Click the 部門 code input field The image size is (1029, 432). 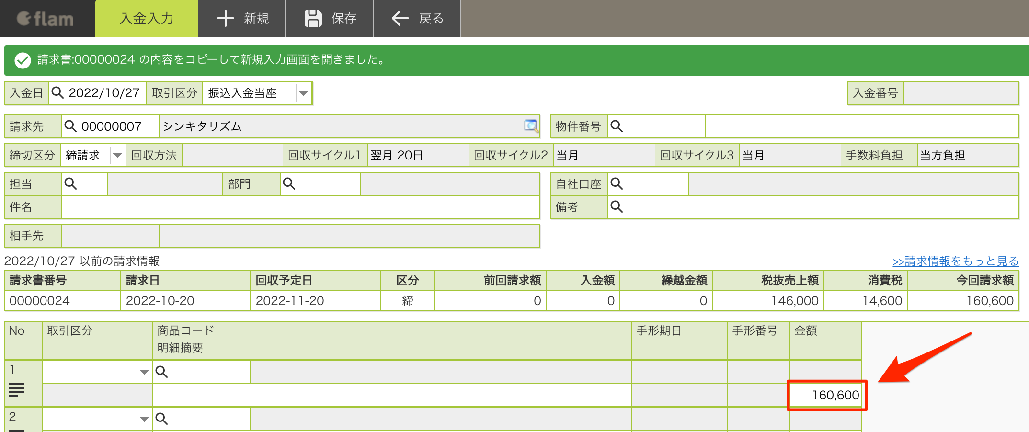pyautogui.click(x=328, y=184)
